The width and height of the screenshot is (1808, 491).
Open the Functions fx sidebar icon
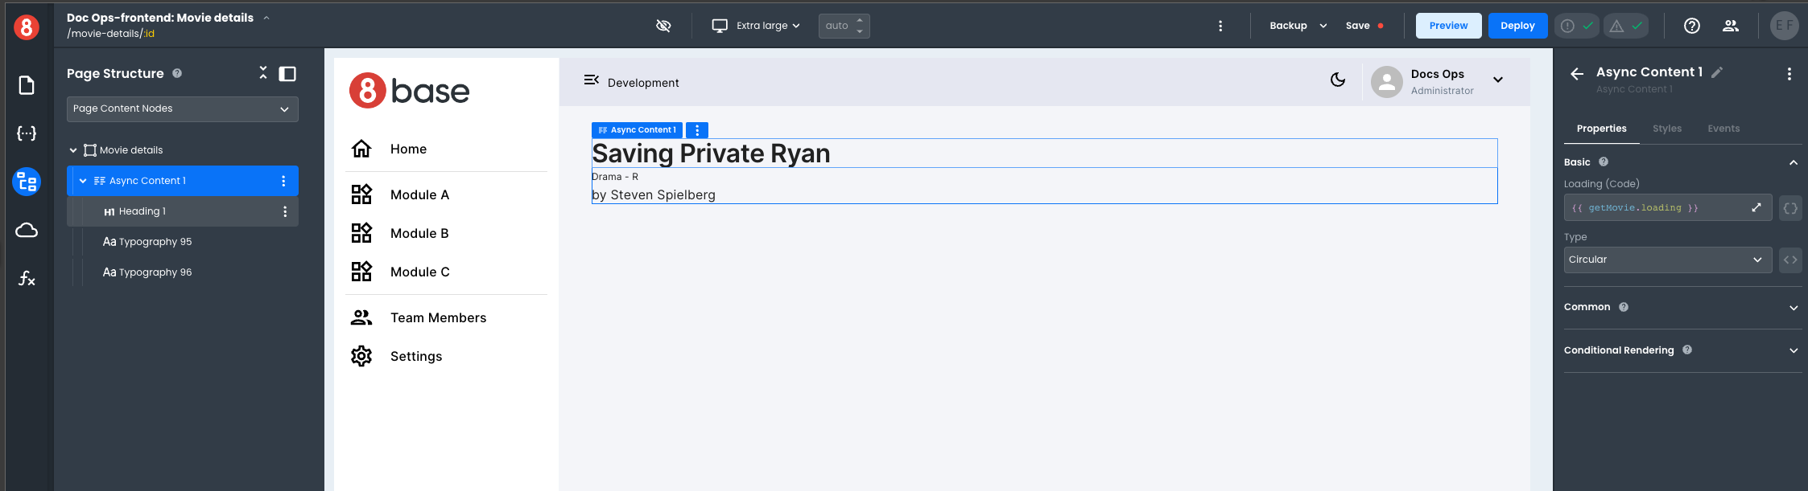point(27,279)
